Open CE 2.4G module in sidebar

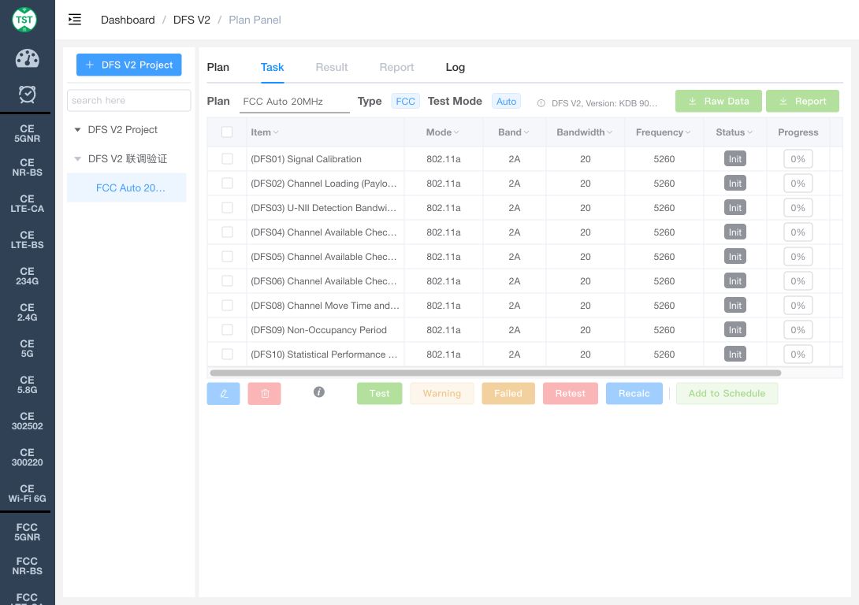27,312
